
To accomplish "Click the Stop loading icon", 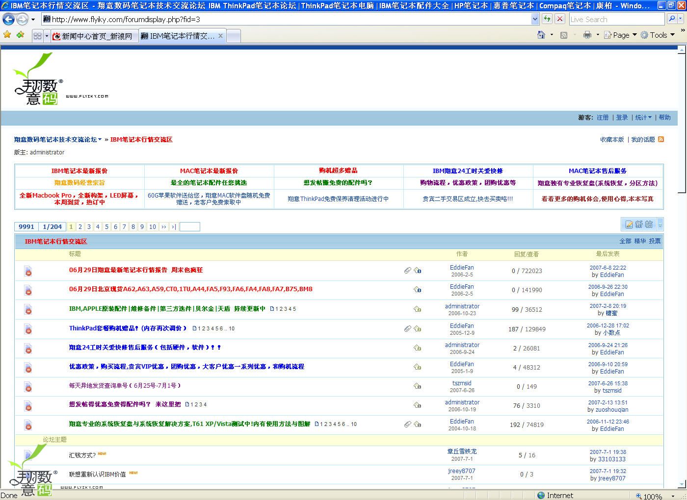I will 560,19.
